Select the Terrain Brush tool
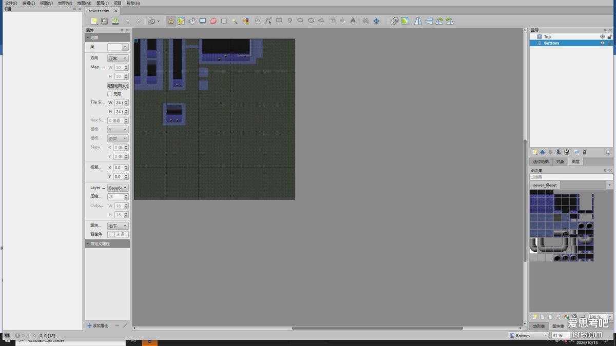Screen dimensions: 616x346 pyautogui.click(x=181, y=21)
